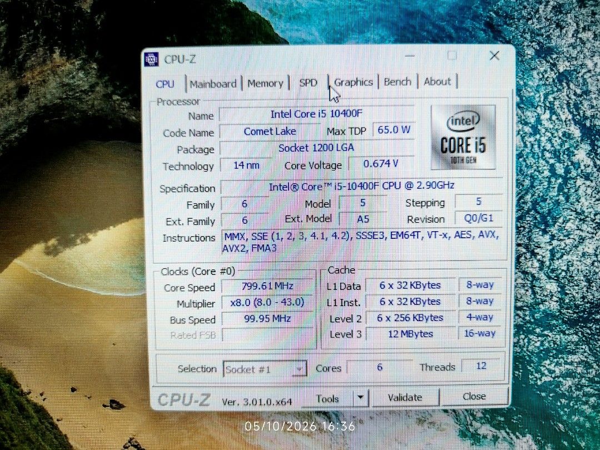Viewport: 600px width, 450px height.
Task: Click the L1 Inst. associativity '8-way'
Action: [479, 301]
